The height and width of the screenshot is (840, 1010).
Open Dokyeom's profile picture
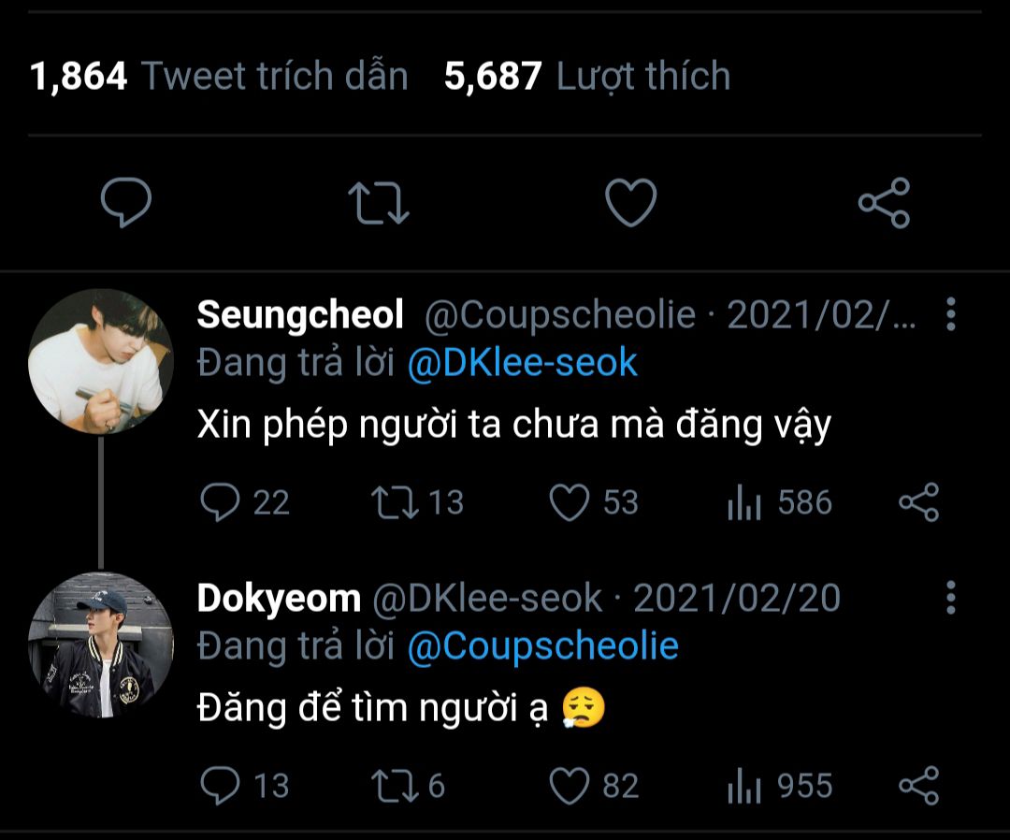coord(101,645)
